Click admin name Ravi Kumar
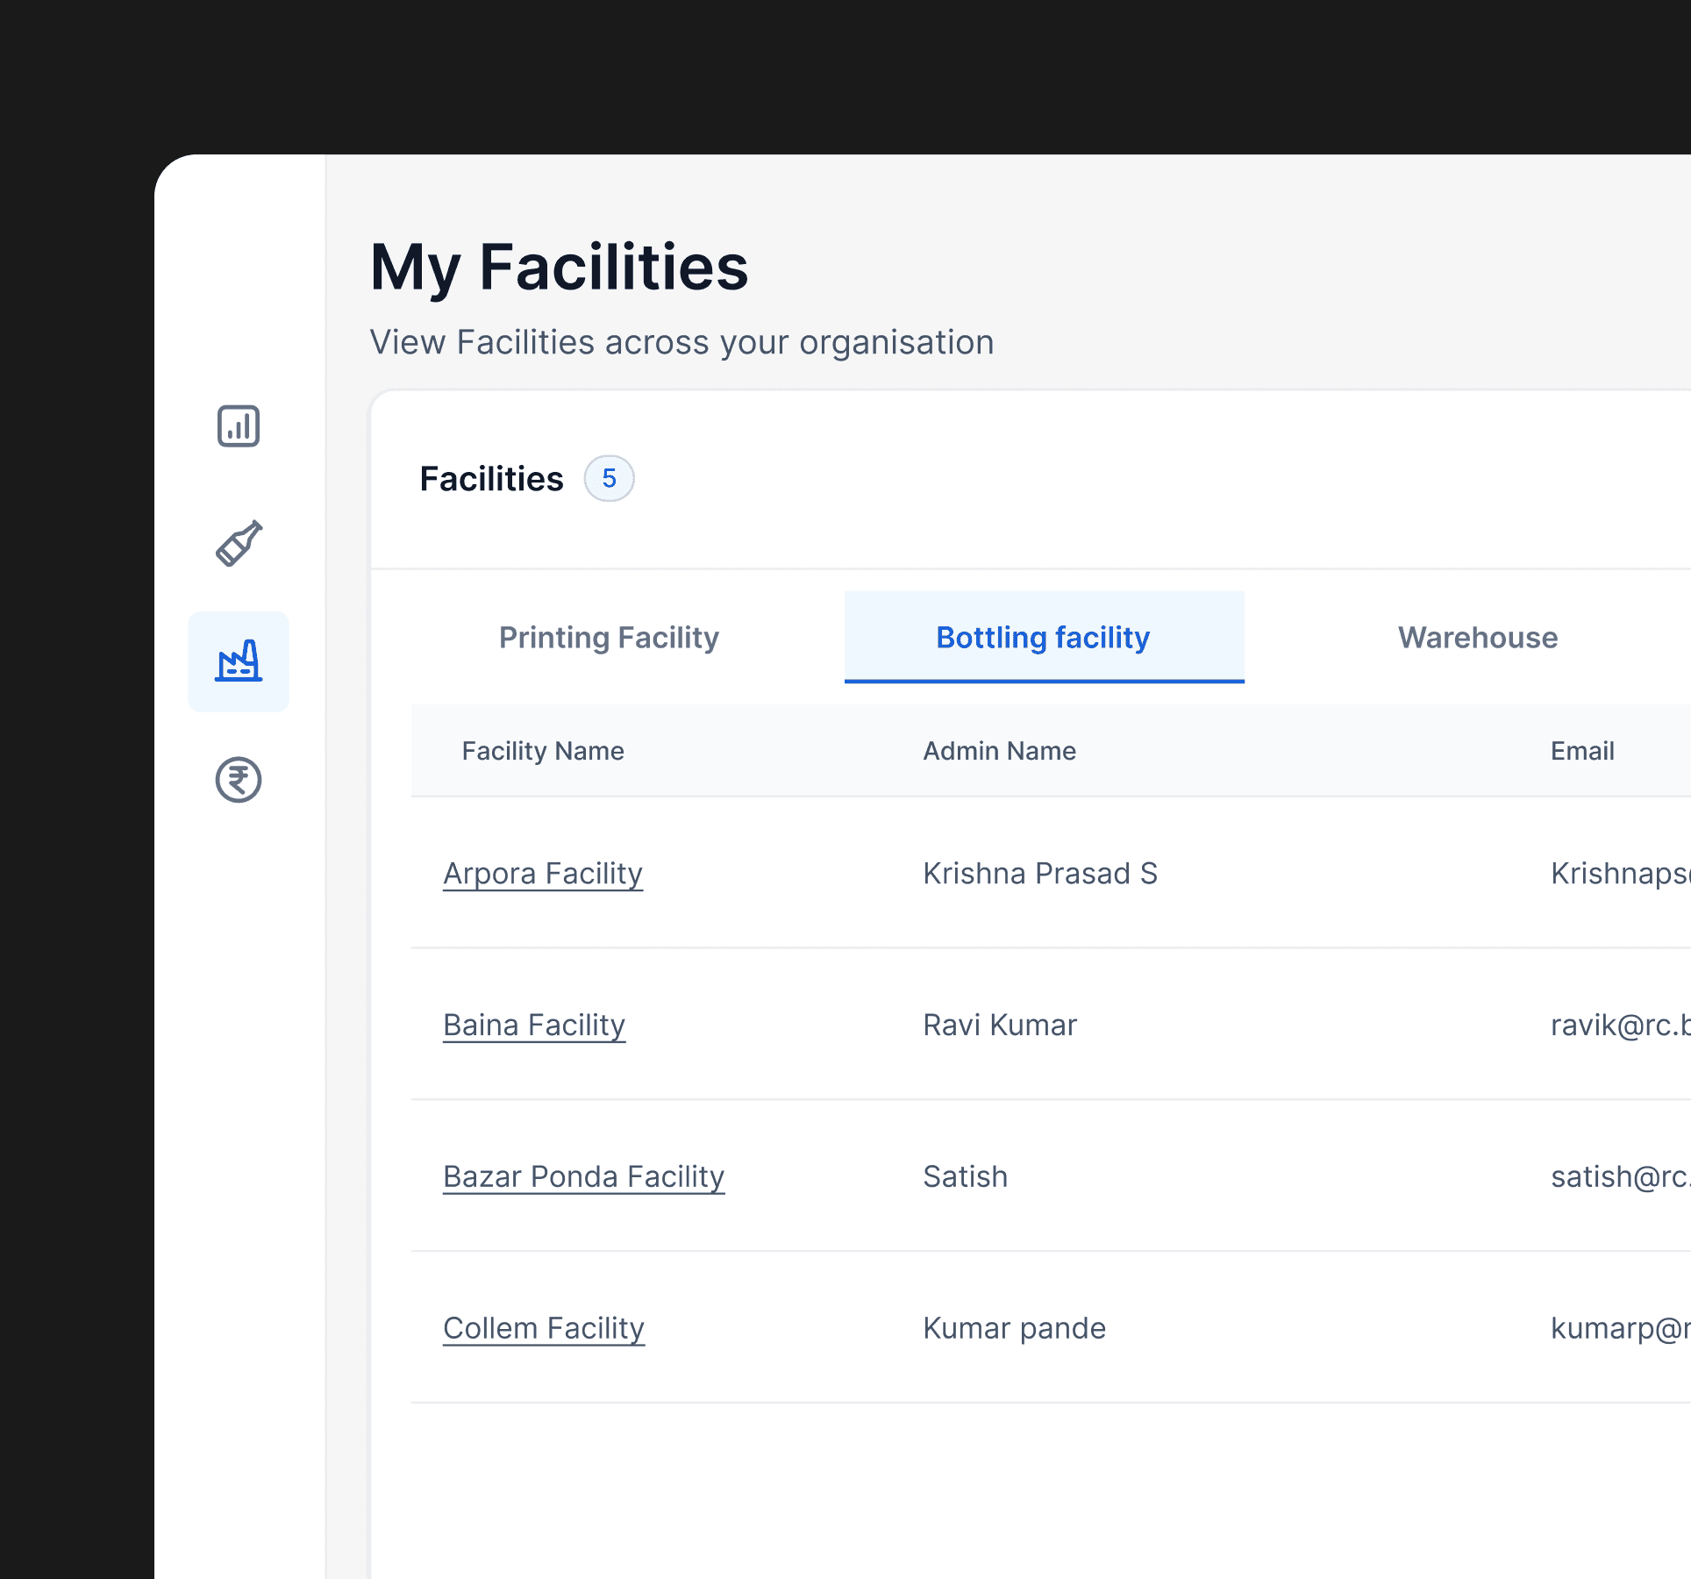The height and width of the screenshot is (1579, 1691). (x=1000, y=1025)
